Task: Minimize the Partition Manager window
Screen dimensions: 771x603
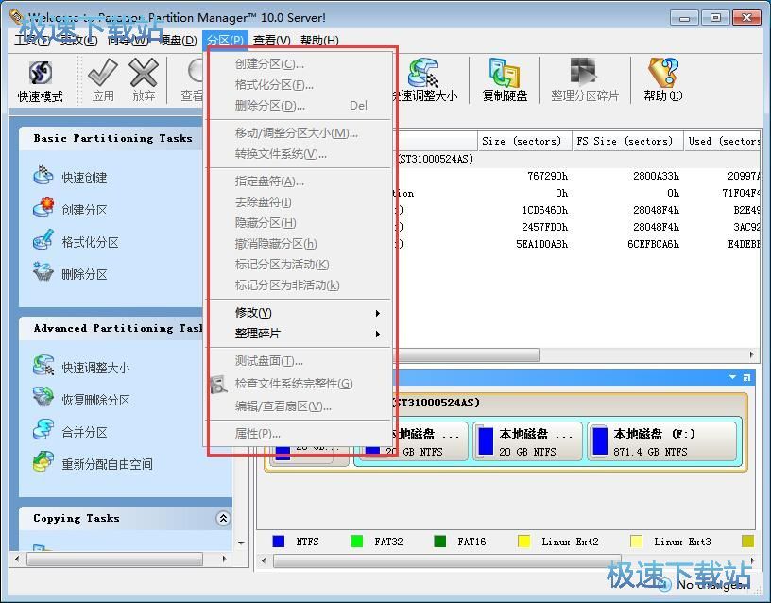Action: coord(684,18)
